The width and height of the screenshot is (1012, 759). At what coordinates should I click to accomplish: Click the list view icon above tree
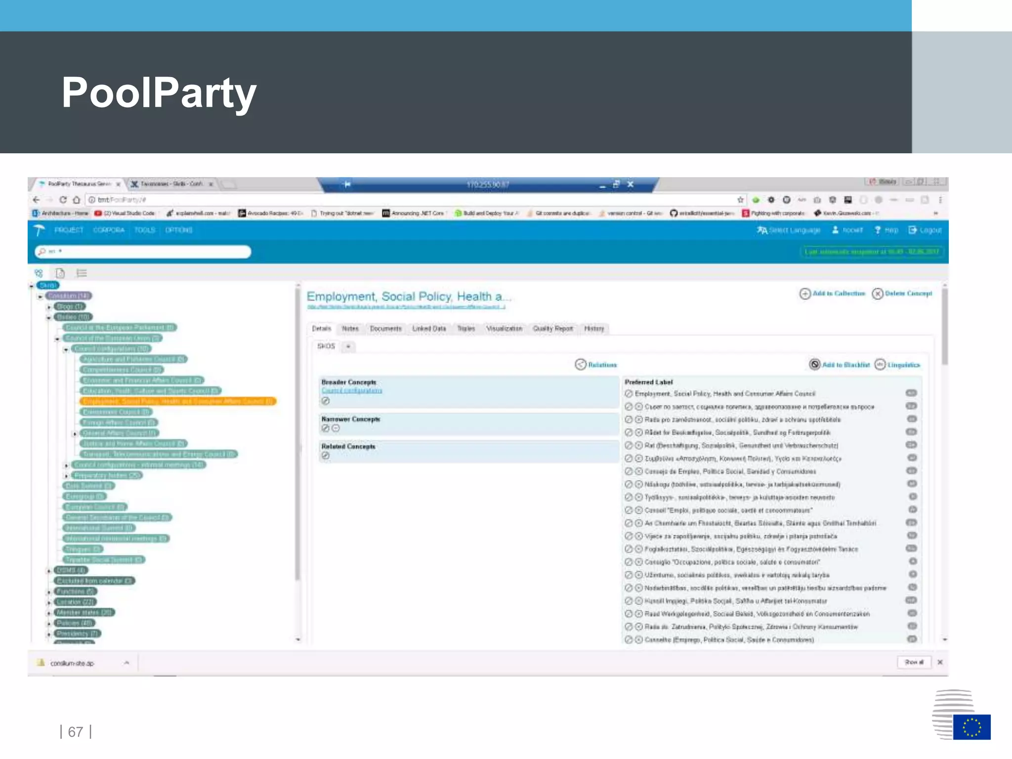pos(82,273)
